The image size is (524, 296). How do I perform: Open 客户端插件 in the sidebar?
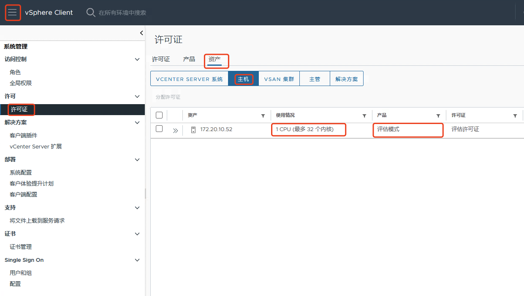coord(24,136)
